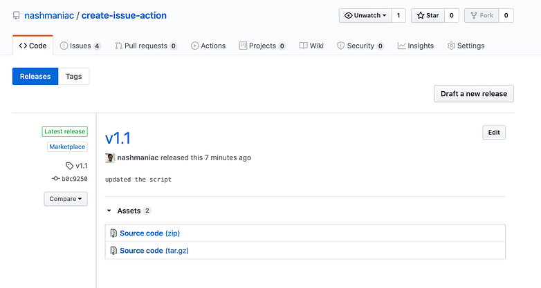
Task: Switch to the Tags tab
Action: click(73, 76)
